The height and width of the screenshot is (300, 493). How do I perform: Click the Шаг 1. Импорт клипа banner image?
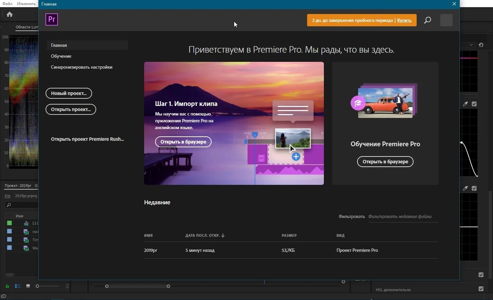pyautogui.click(x=234, y=123)
